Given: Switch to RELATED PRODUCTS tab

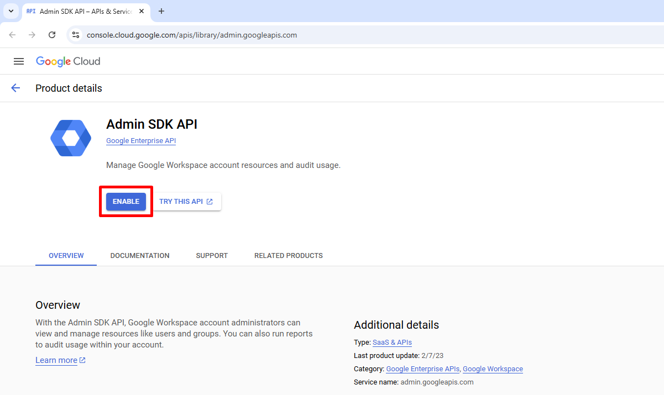Looking at the screenshot, I should coord(289,256).
